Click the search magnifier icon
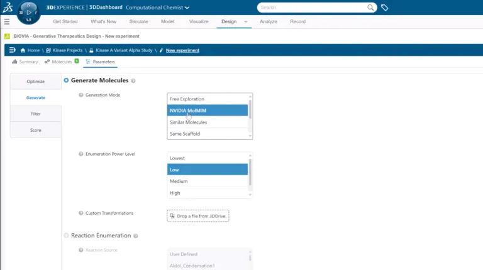 (370, 8)
